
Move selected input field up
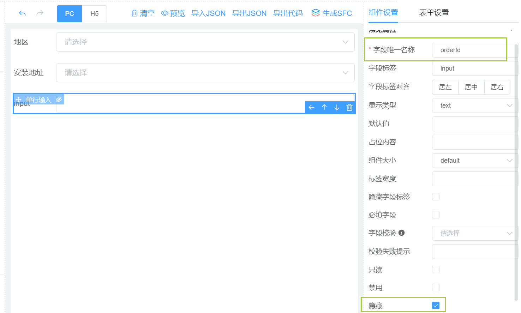(x=324, y=107)
